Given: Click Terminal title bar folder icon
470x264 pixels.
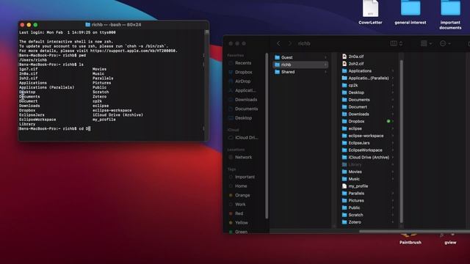Looking at the screenshot, I should click(87, 24).
